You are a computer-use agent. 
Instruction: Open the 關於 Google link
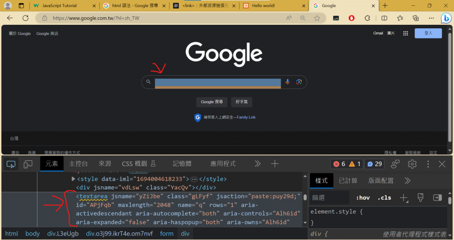(20, 34)
